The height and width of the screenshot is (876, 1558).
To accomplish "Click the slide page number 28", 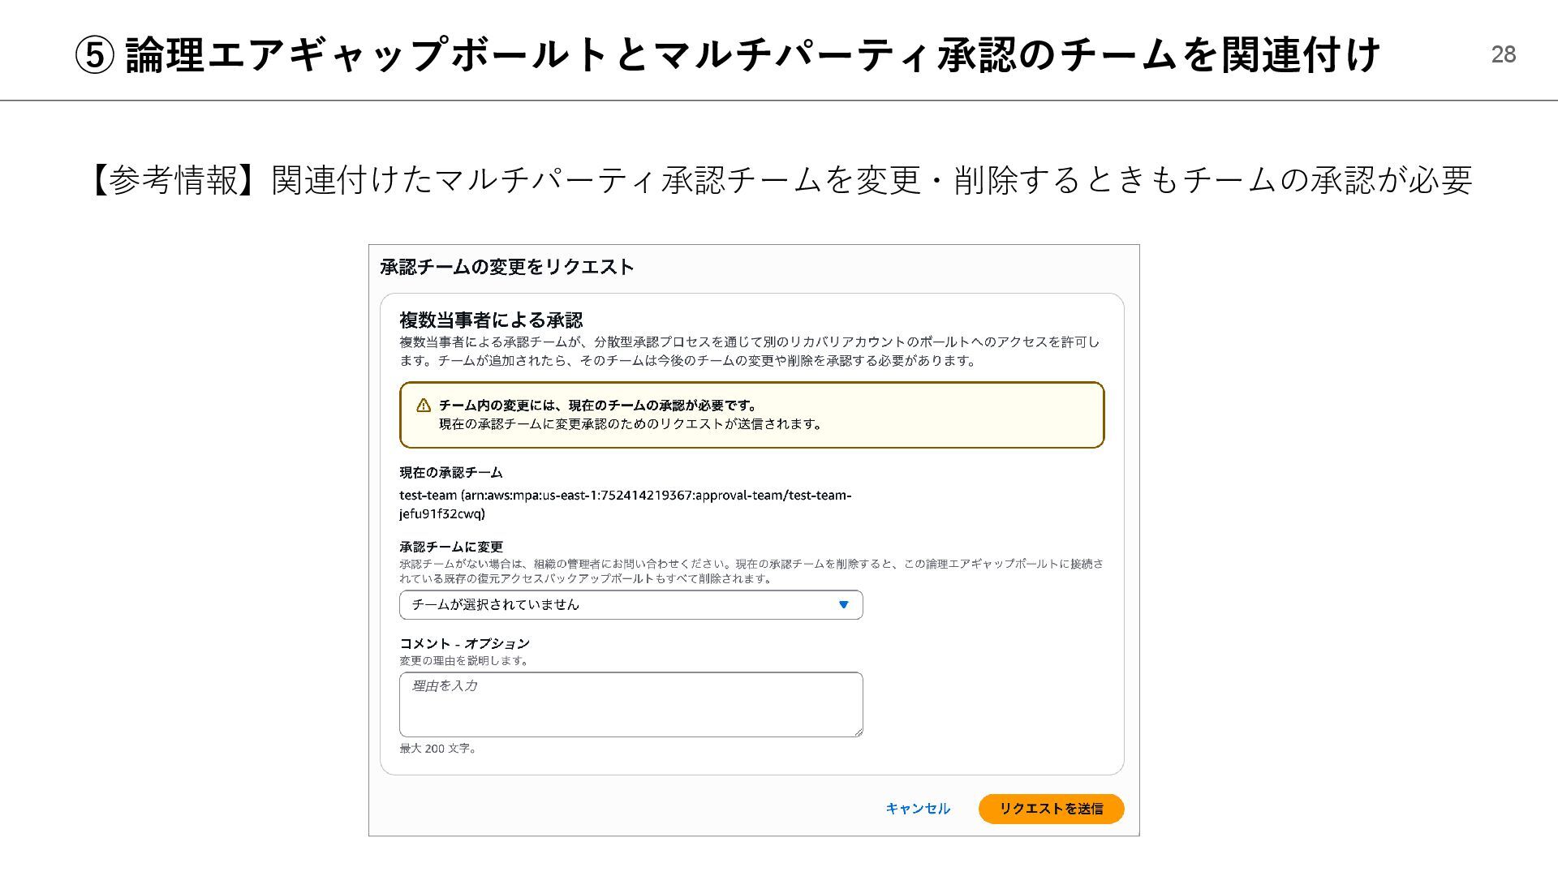I will coord(1504,54).
